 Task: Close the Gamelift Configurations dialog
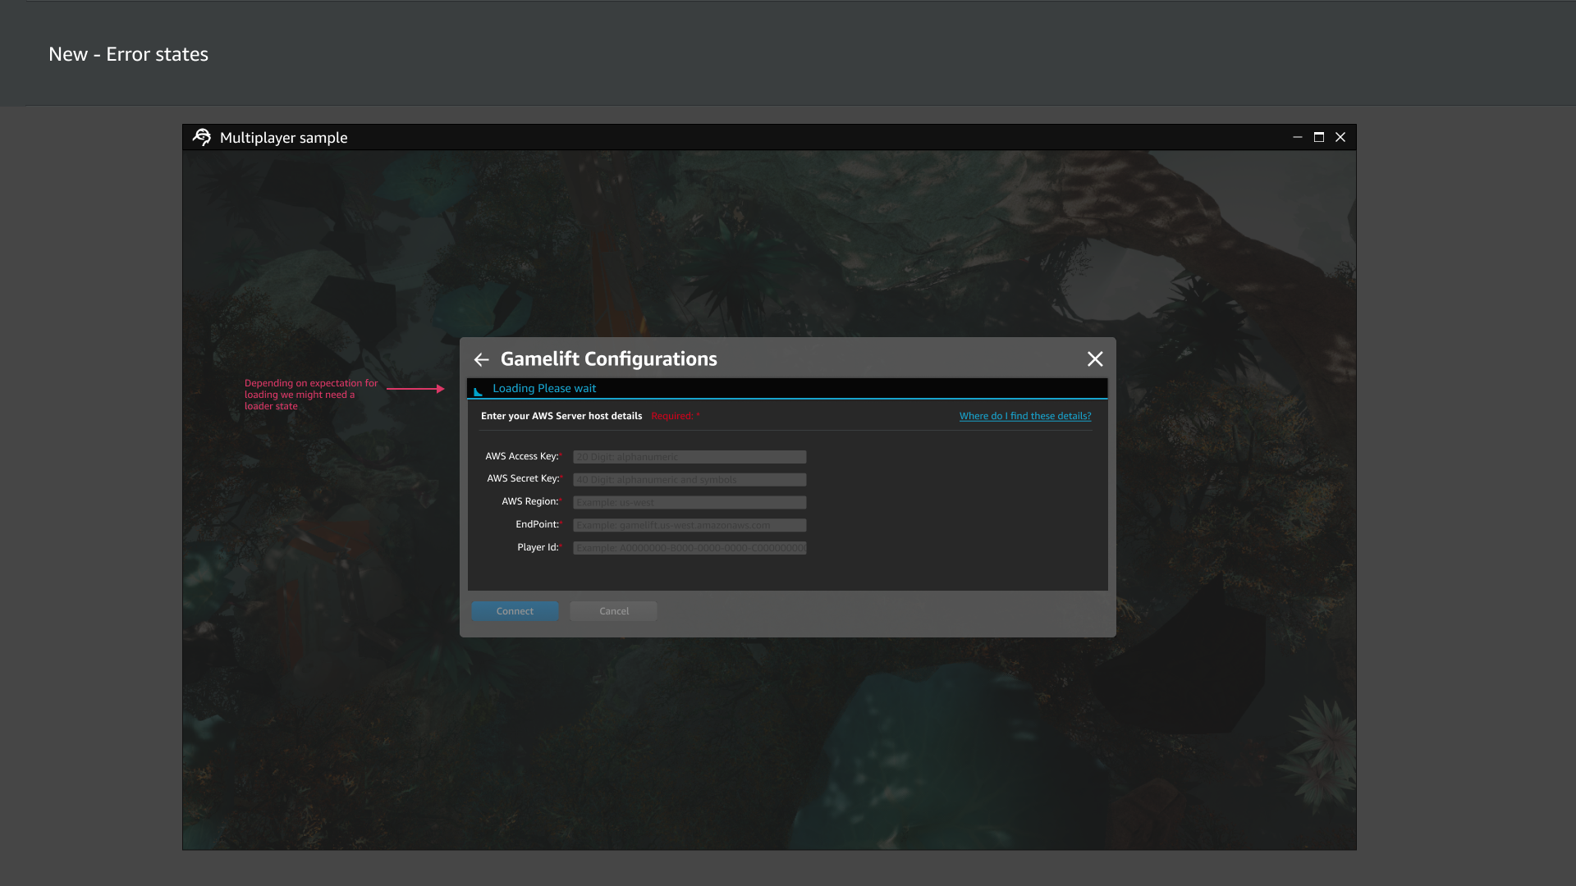(1095, 359)
